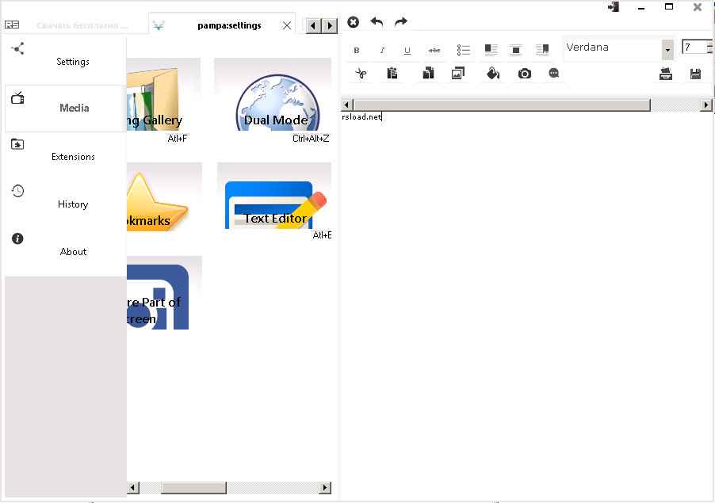Click the news page icon left of first tab
This screenshot has width=715, height=503.
coord(12,25)
